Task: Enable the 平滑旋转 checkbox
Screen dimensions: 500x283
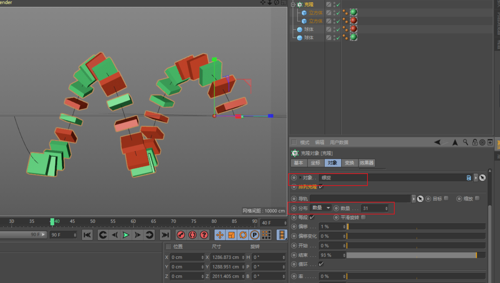Action: pos(363,217)
